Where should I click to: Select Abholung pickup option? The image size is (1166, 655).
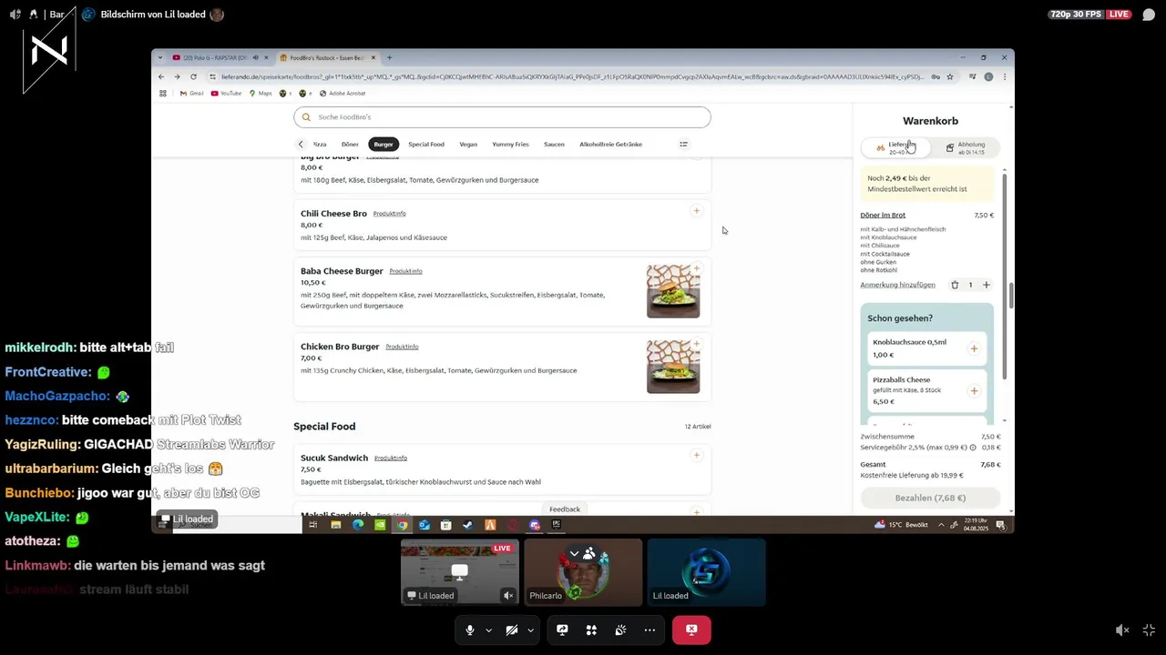(965, 147)
